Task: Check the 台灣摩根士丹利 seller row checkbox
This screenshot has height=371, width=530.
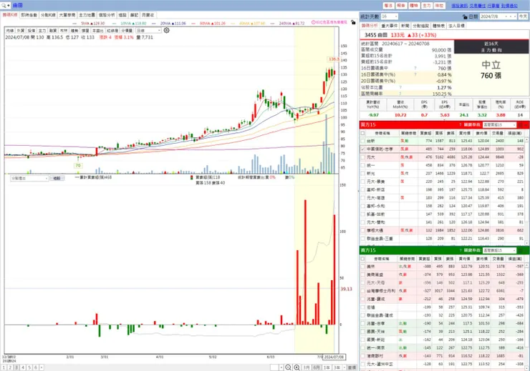Action: (x=362, y=291)
